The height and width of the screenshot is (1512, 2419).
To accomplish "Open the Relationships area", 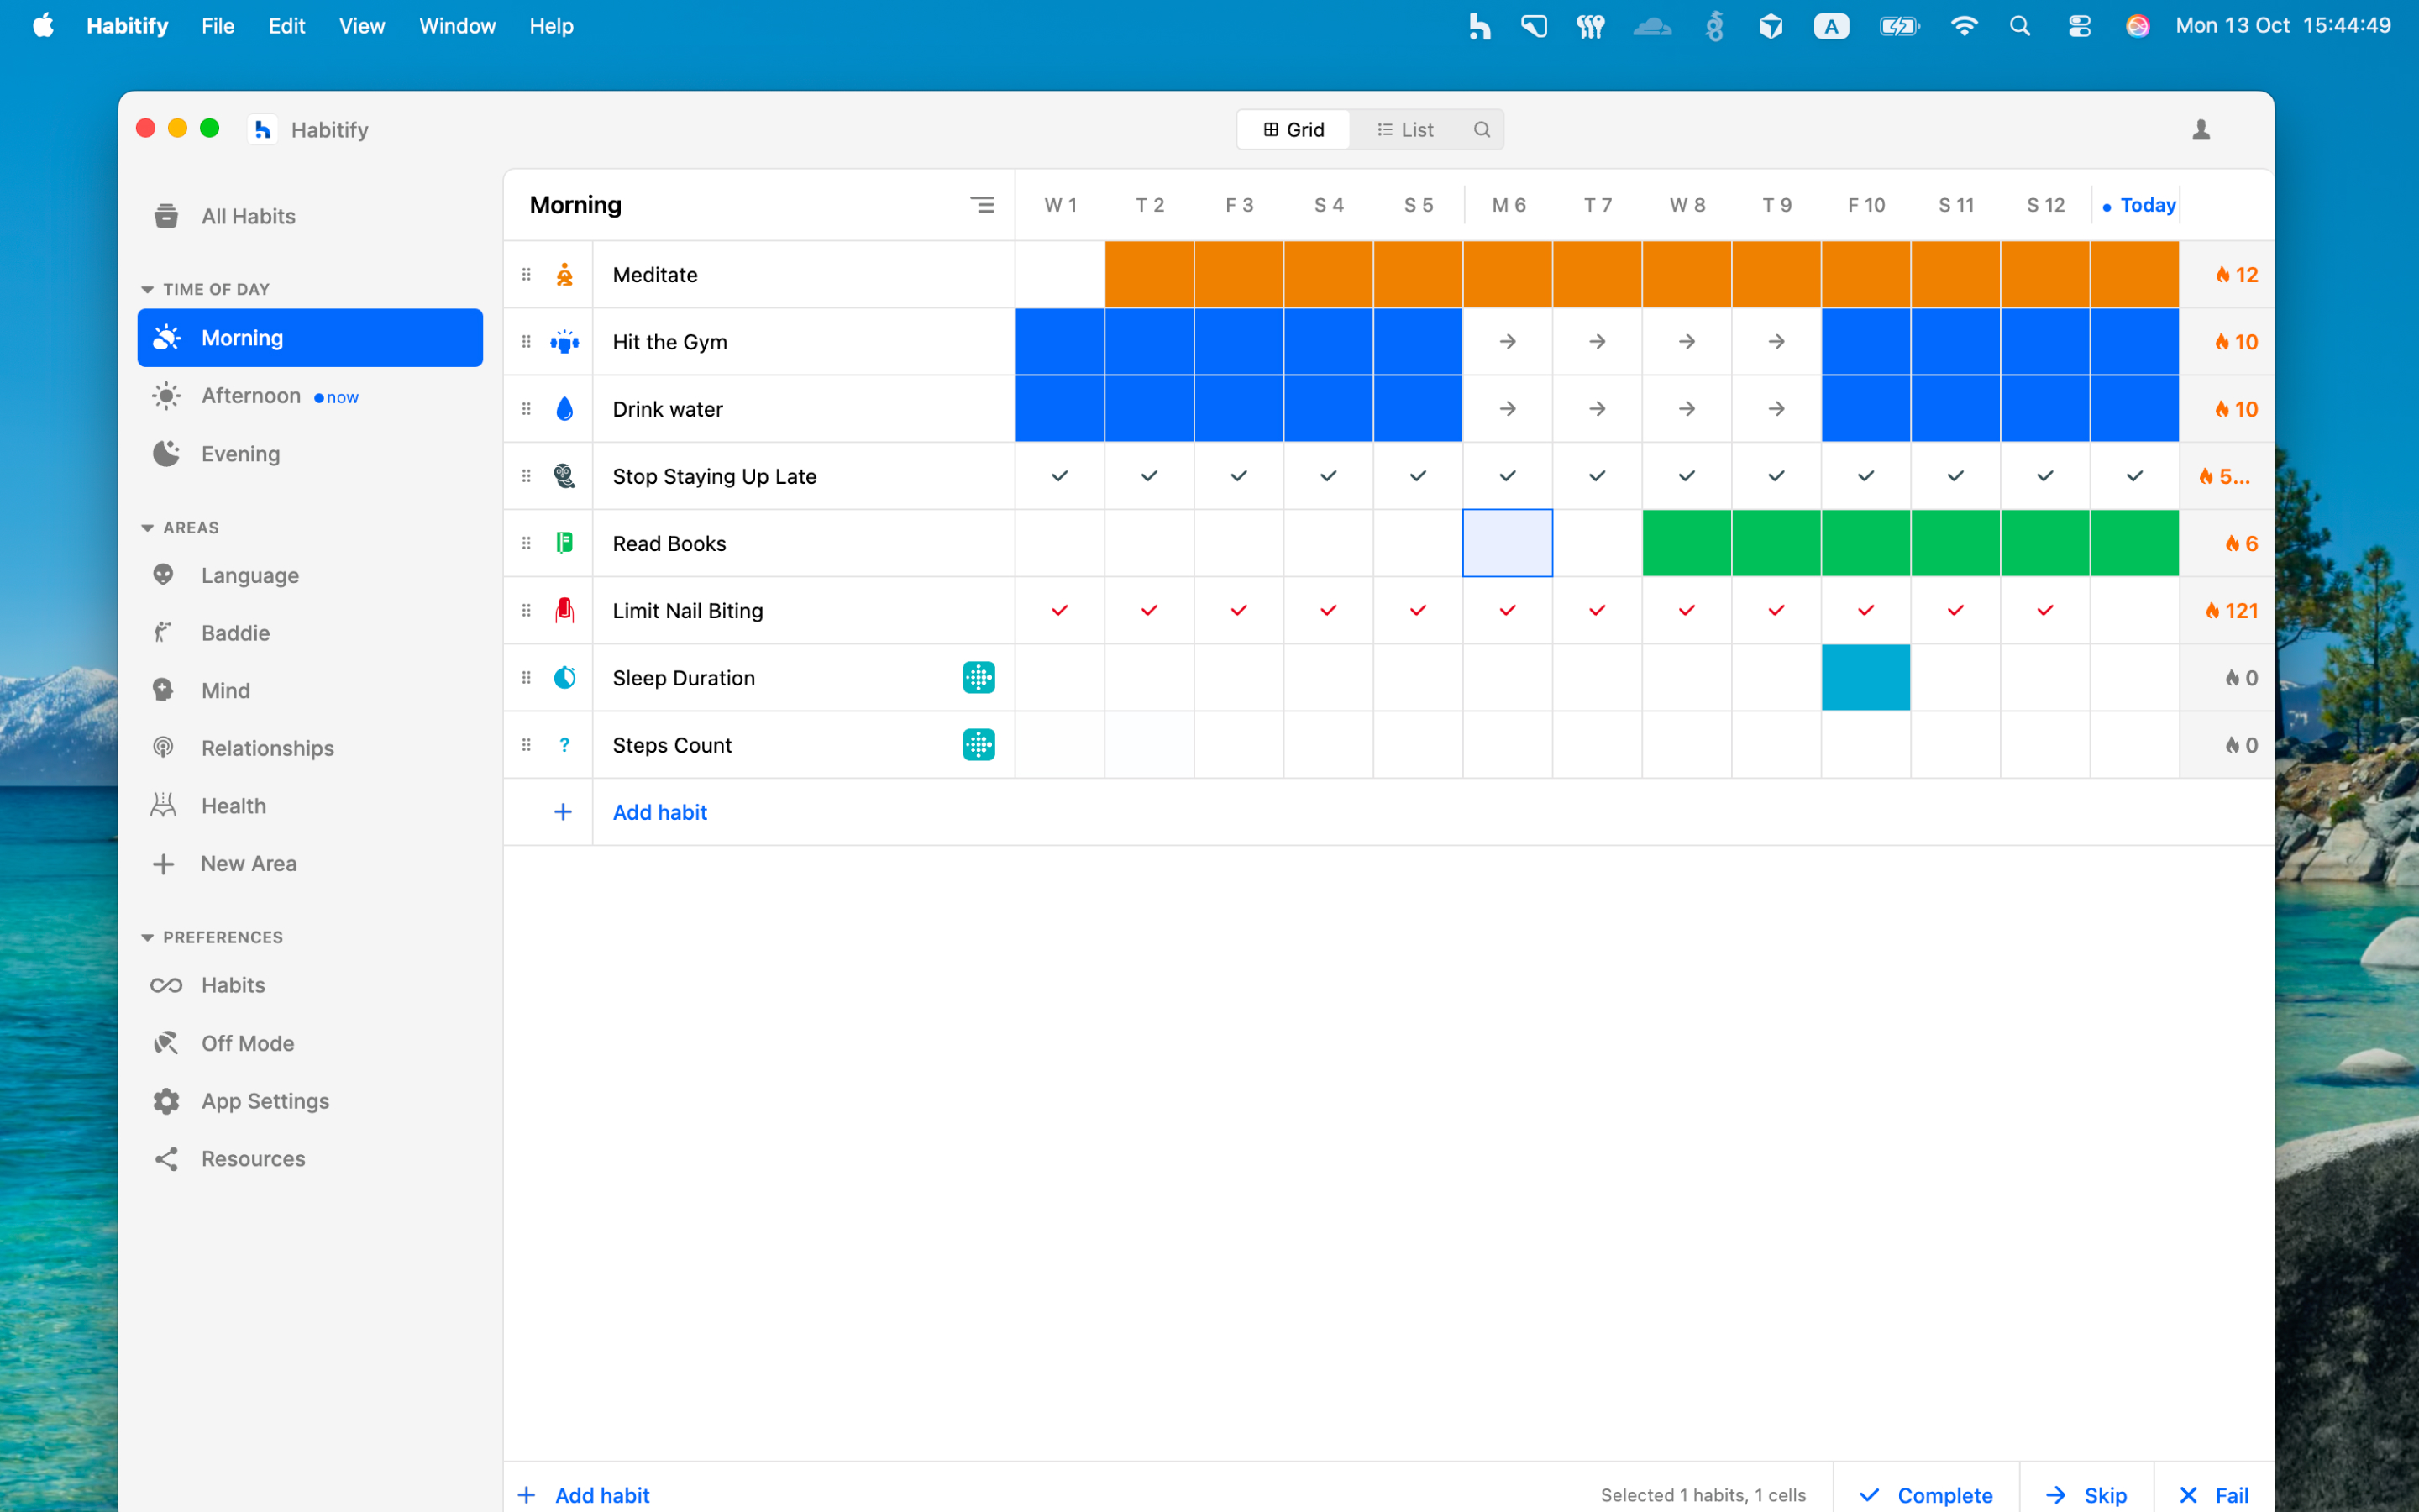I will [x=310, y=748].
